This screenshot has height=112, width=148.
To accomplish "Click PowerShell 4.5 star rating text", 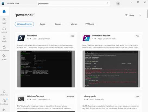I will (29, 39).
